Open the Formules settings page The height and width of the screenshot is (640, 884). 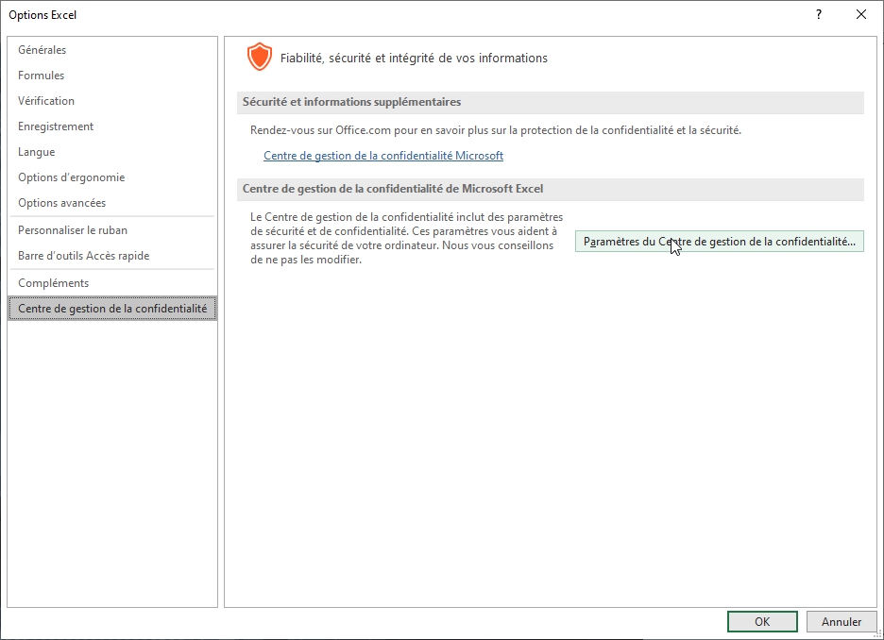pyautogui.click(x=42, y=75)
